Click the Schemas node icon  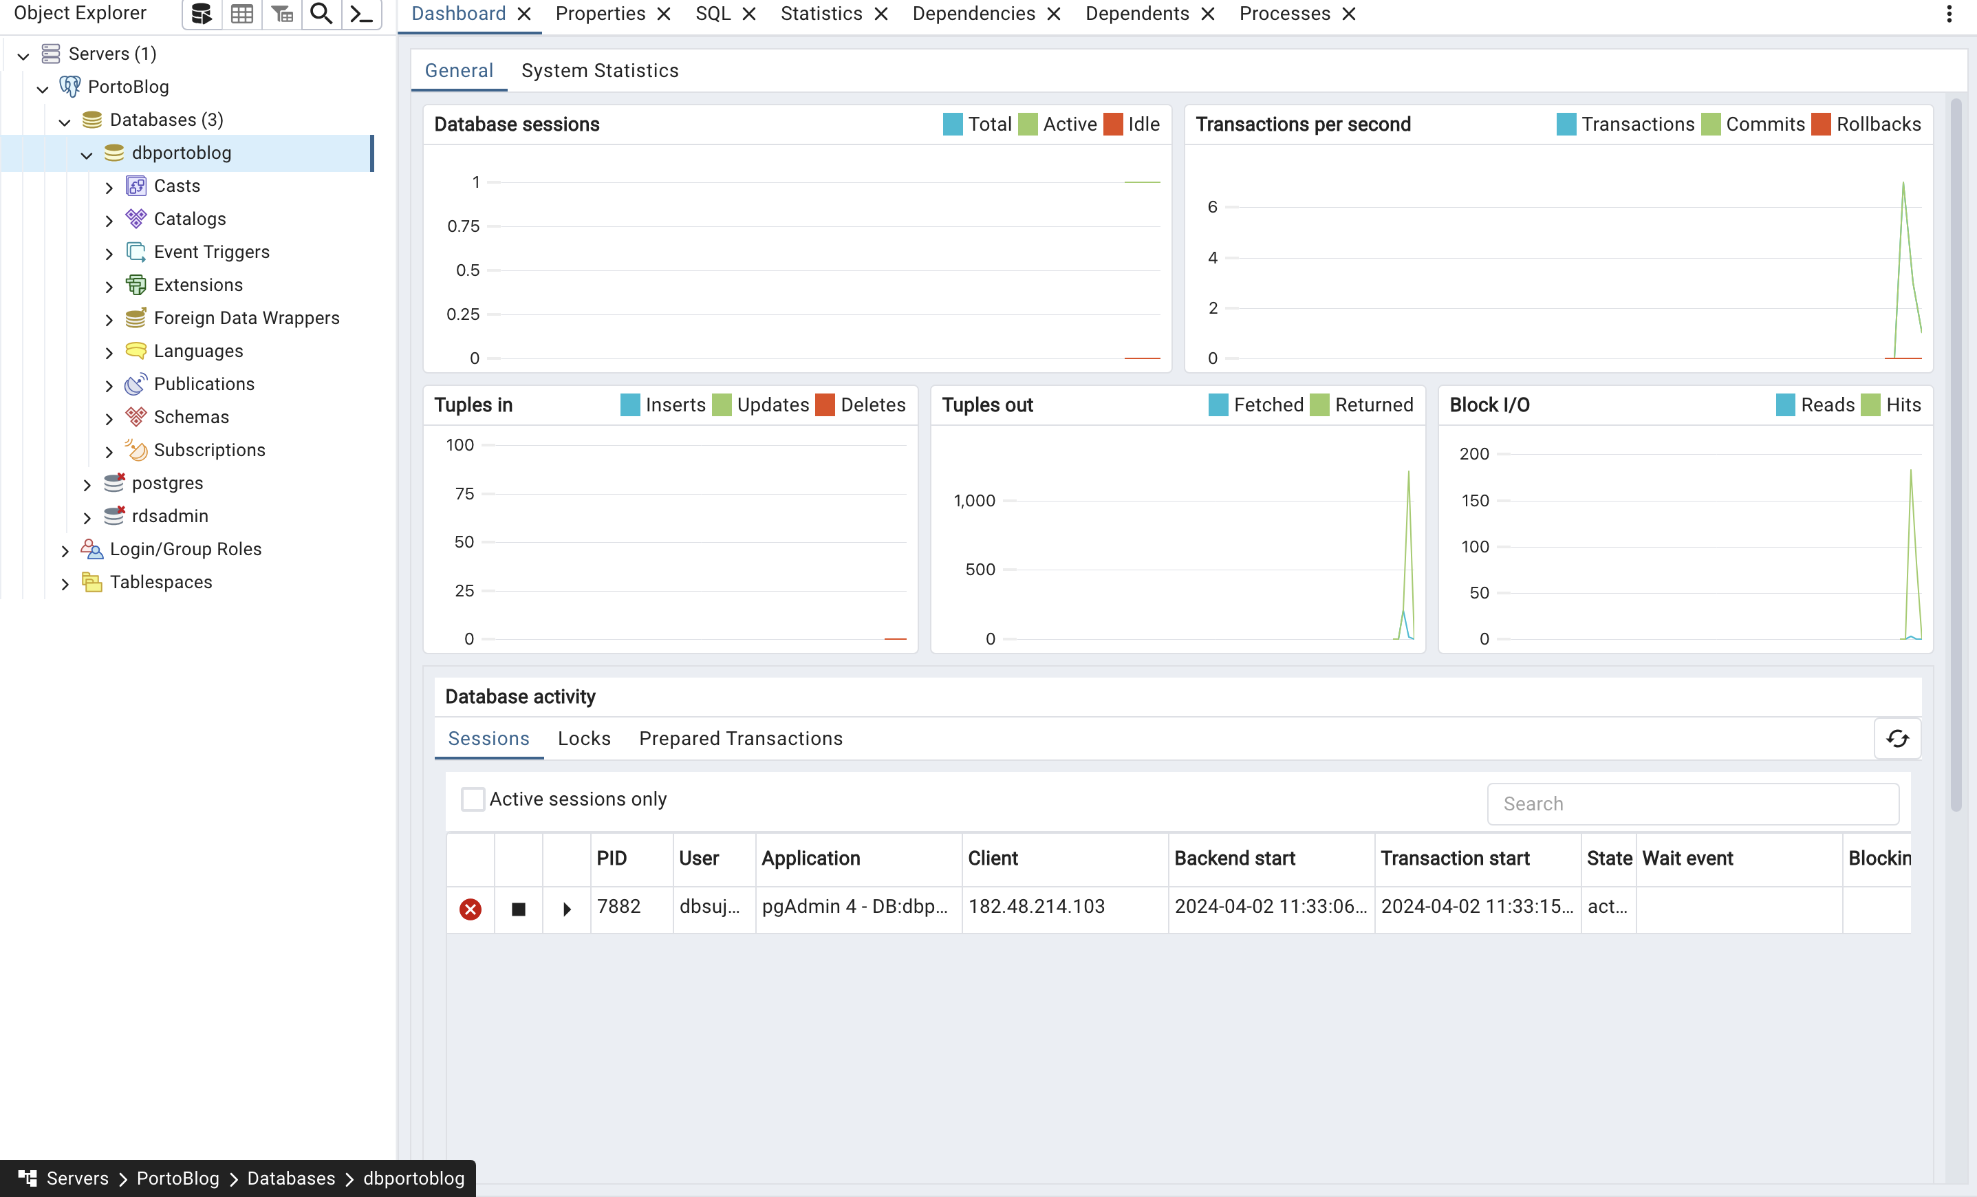[x=136, y=417]
